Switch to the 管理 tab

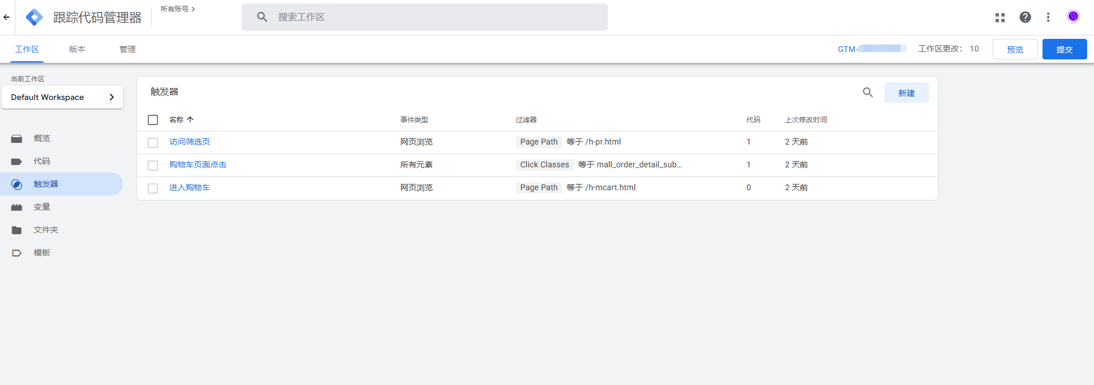[128, 49]
